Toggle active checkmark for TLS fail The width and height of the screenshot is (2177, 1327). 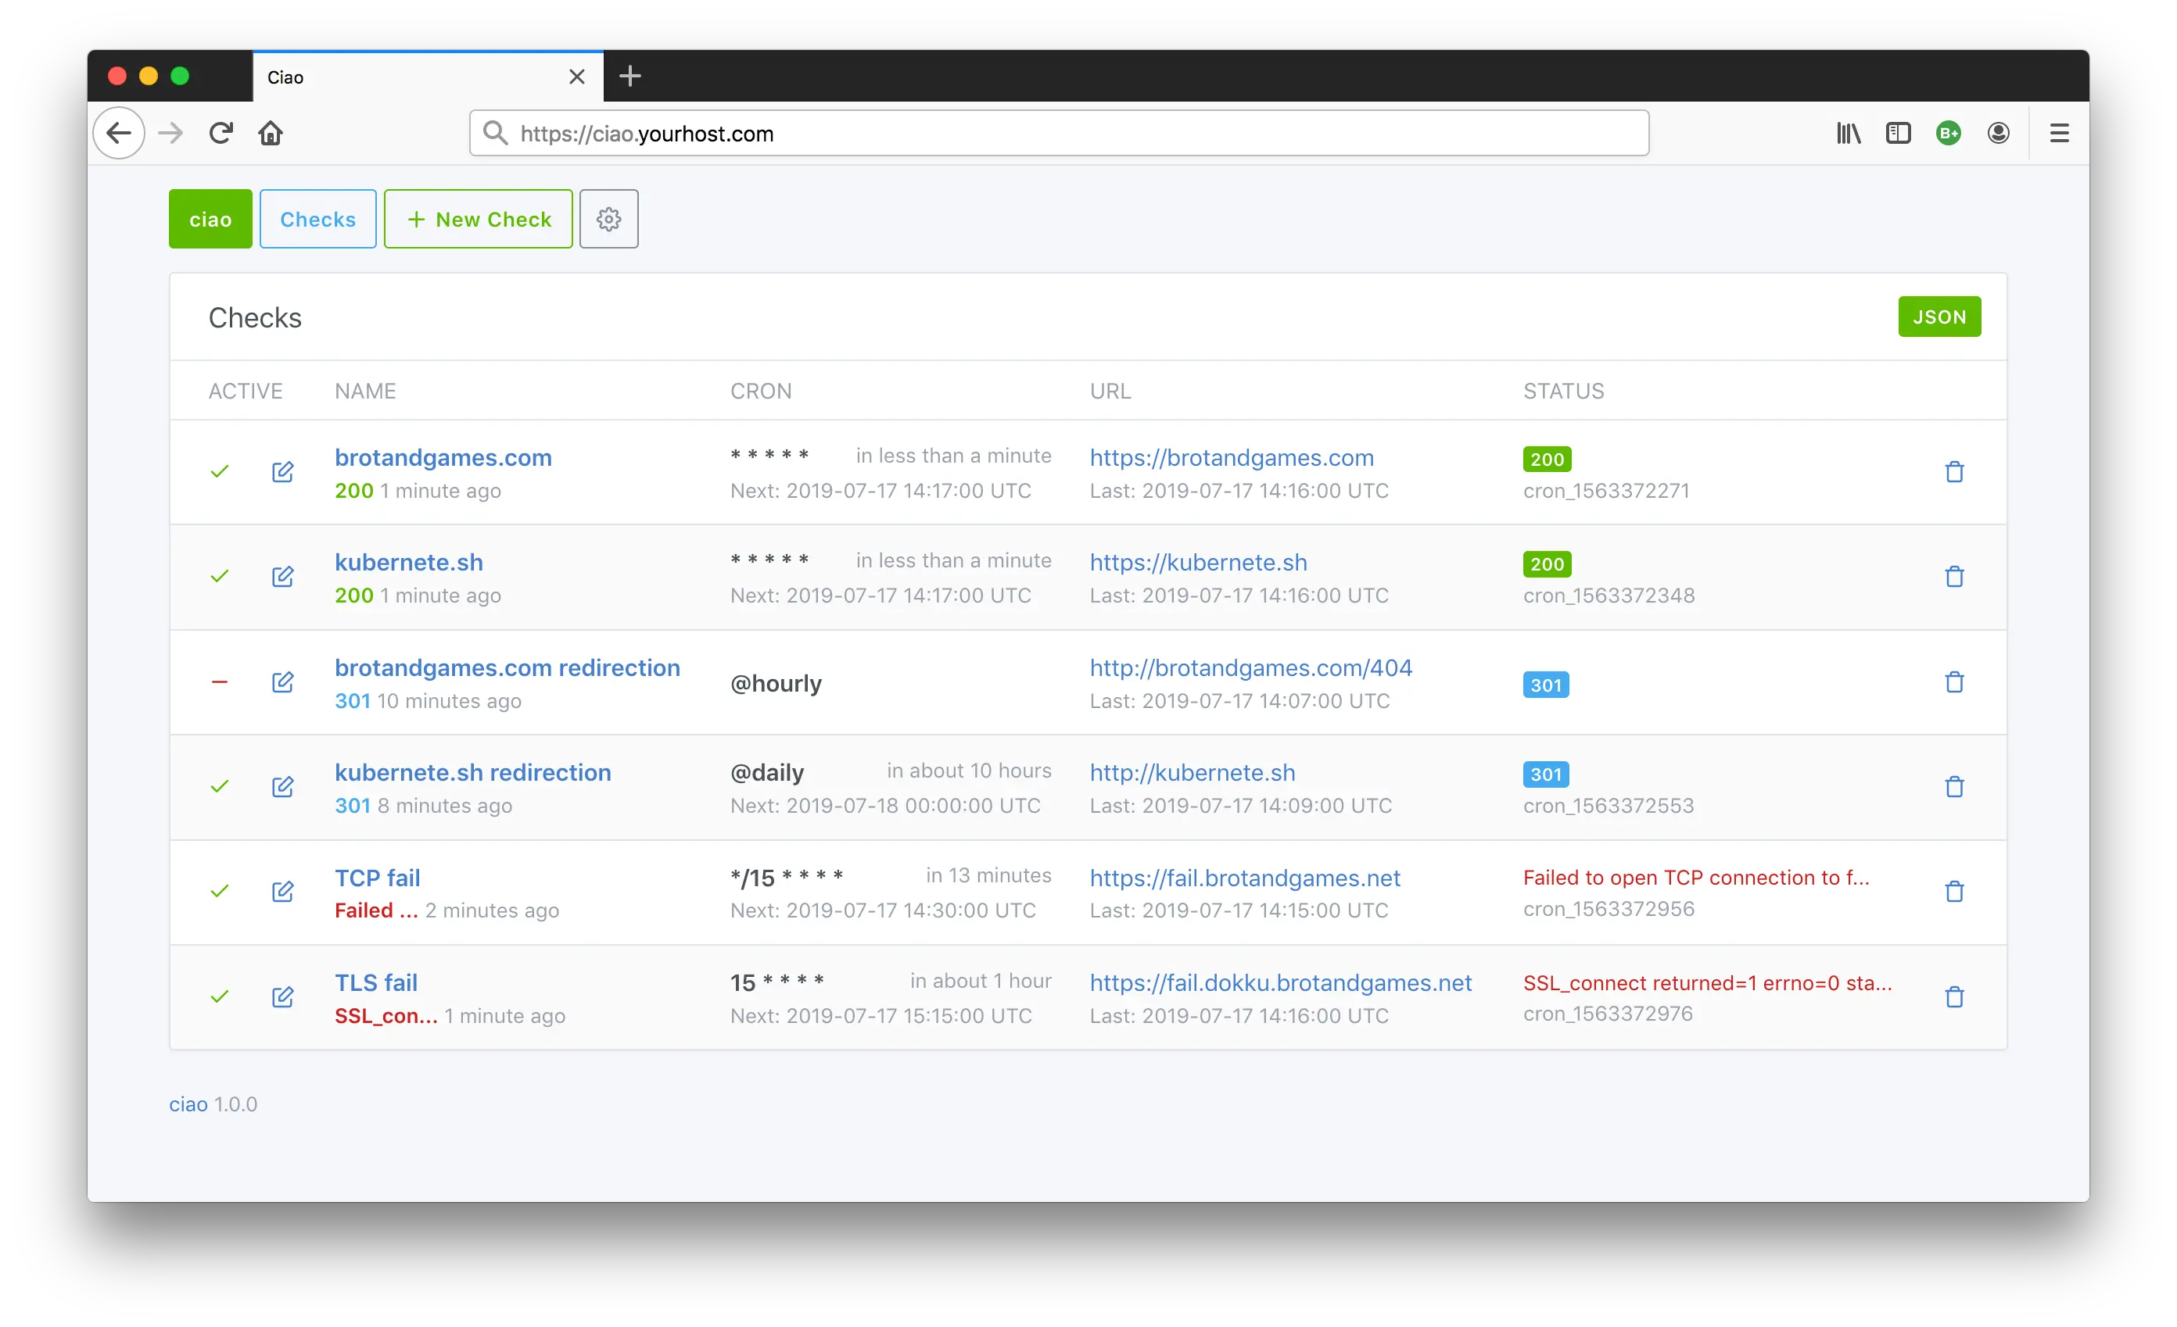pos(220,996)
